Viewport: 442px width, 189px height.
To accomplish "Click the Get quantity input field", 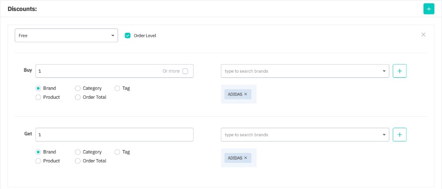I will coord(114,135).
